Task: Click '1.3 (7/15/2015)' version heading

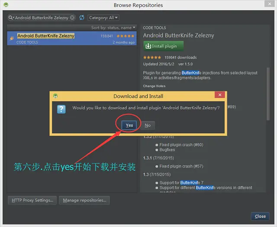Action: (x=157, y=175)
